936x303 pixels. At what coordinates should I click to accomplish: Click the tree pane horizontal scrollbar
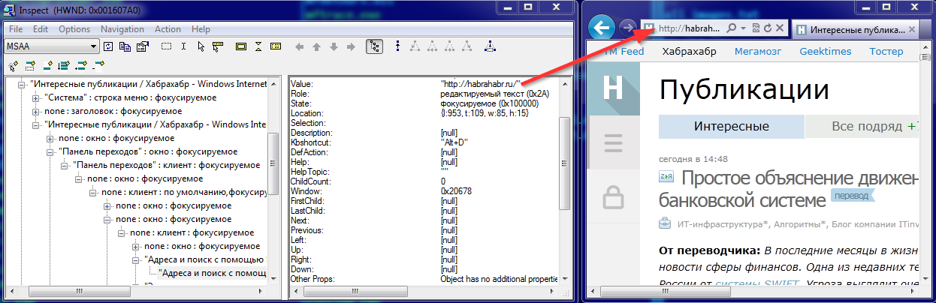(136, 292)
